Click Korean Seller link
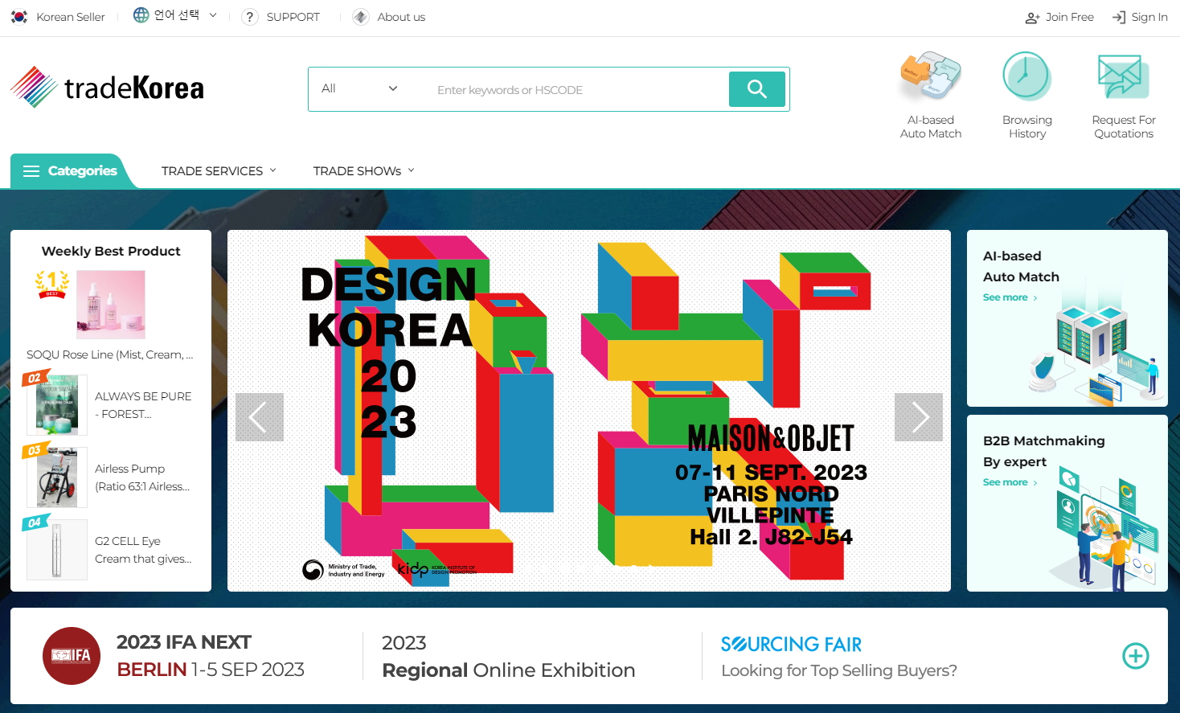The width and height of the screenshot is (1180, 713). (71, 17)
